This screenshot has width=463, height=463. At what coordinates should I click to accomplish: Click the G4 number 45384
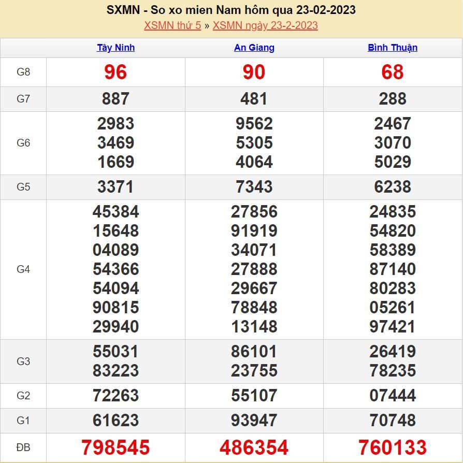coord(115,212)
